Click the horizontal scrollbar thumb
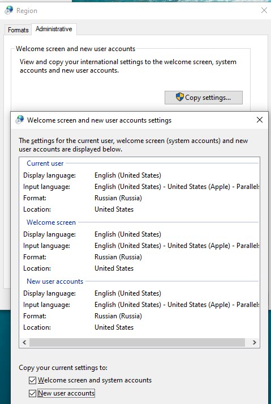This screenshot has width=271, height=404. [137, 342]
